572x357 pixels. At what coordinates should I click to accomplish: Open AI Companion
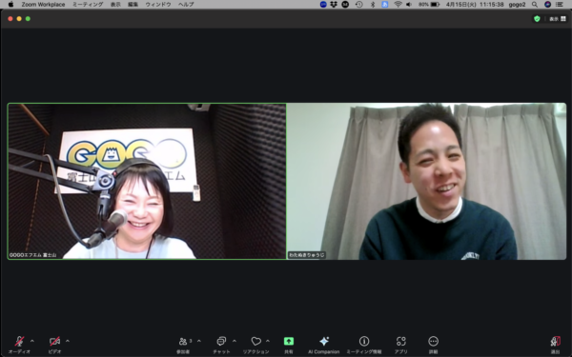click(324, 345)
